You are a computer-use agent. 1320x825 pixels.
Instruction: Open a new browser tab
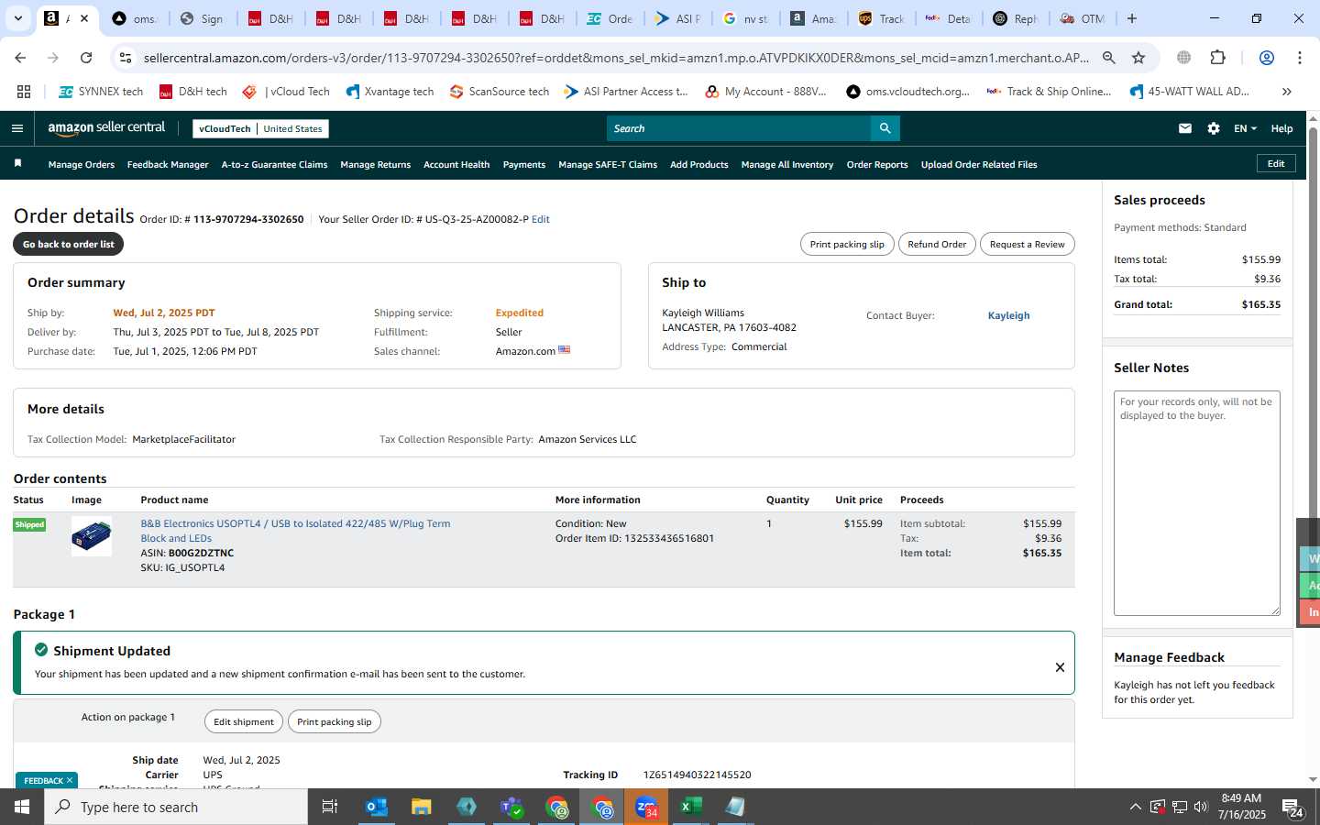point(1132,18)
